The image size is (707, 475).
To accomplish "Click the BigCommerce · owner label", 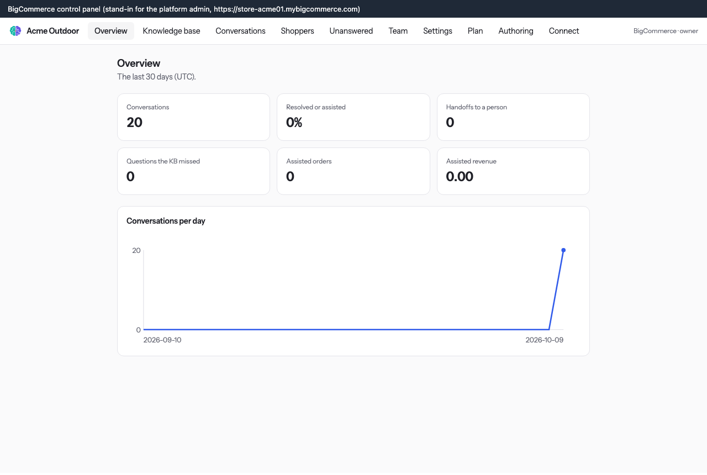I will coord(666,31).
